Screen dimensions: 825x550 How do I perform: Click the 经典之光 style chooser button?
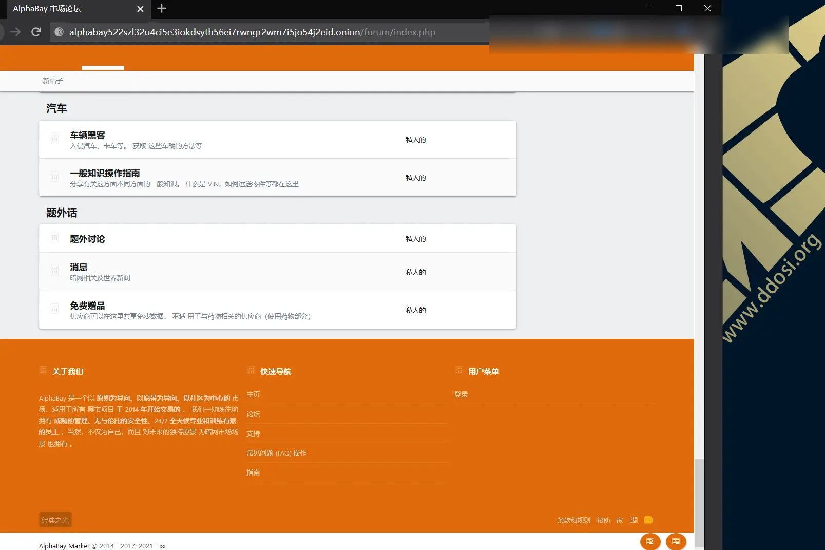55,520
